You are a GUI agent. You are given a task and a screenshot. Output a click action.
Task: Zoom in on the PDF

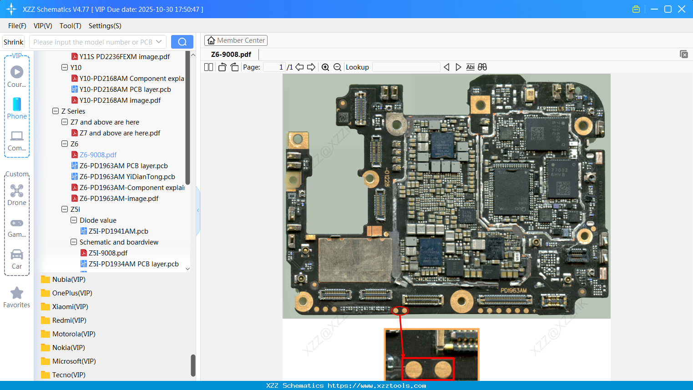coord(325,67)
